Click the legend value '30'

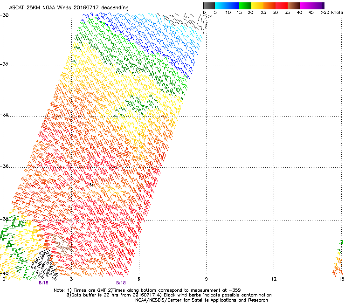click(x=275, y=13)
